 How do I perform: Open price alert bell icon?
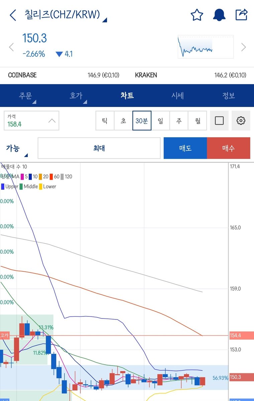pos(219,15)
